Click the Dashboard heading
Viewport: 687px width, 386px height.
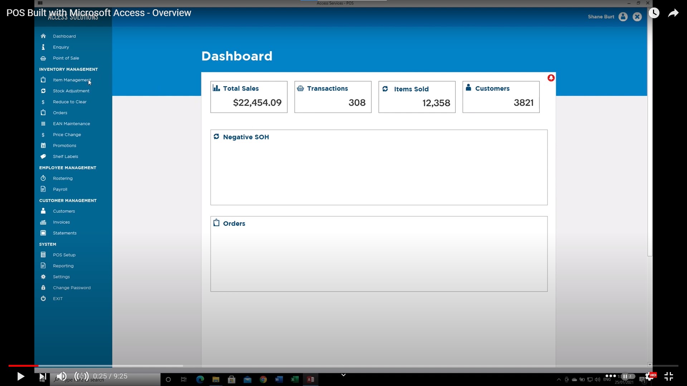pos(237,56)
